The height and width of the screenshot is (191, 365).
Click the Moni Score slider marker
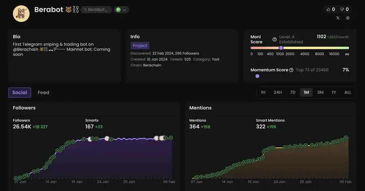[281, 48]
